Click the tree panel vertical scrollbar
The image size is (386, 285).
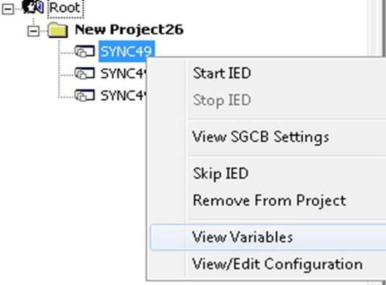tap(375, 27)
